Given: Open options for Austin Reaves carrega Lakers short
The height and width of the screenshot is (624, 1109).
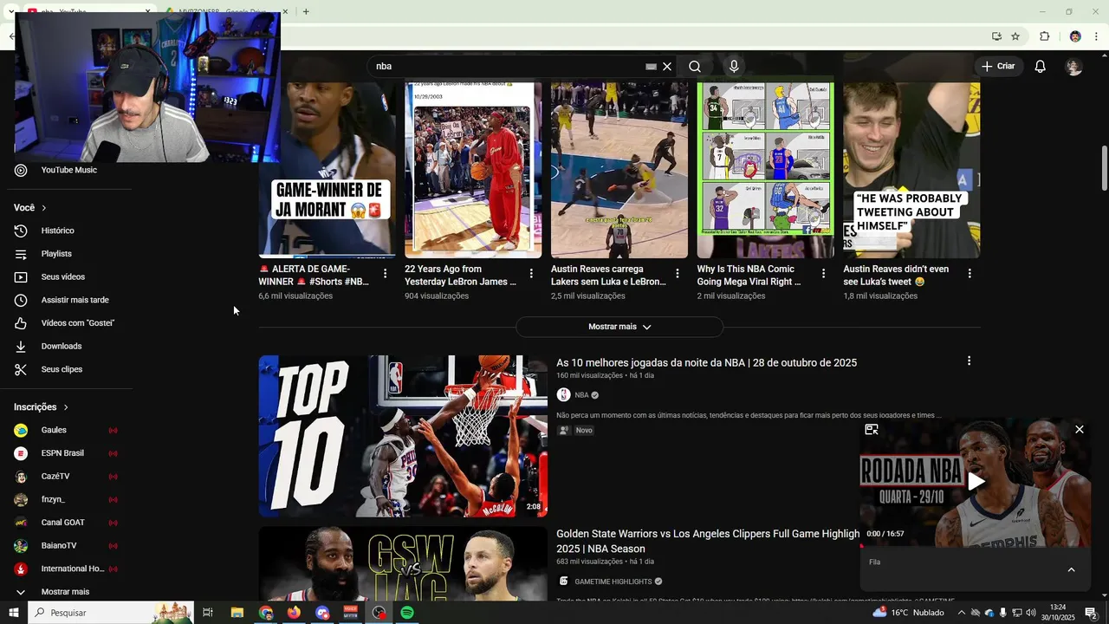Looking at the screenshot, I should 678,274.
